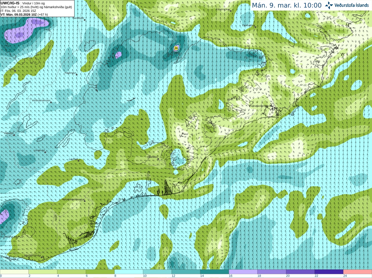
Task: Click the 10–12 m/s light teal legend swatch
Action: pyautogui.click(x=157, y=272)
